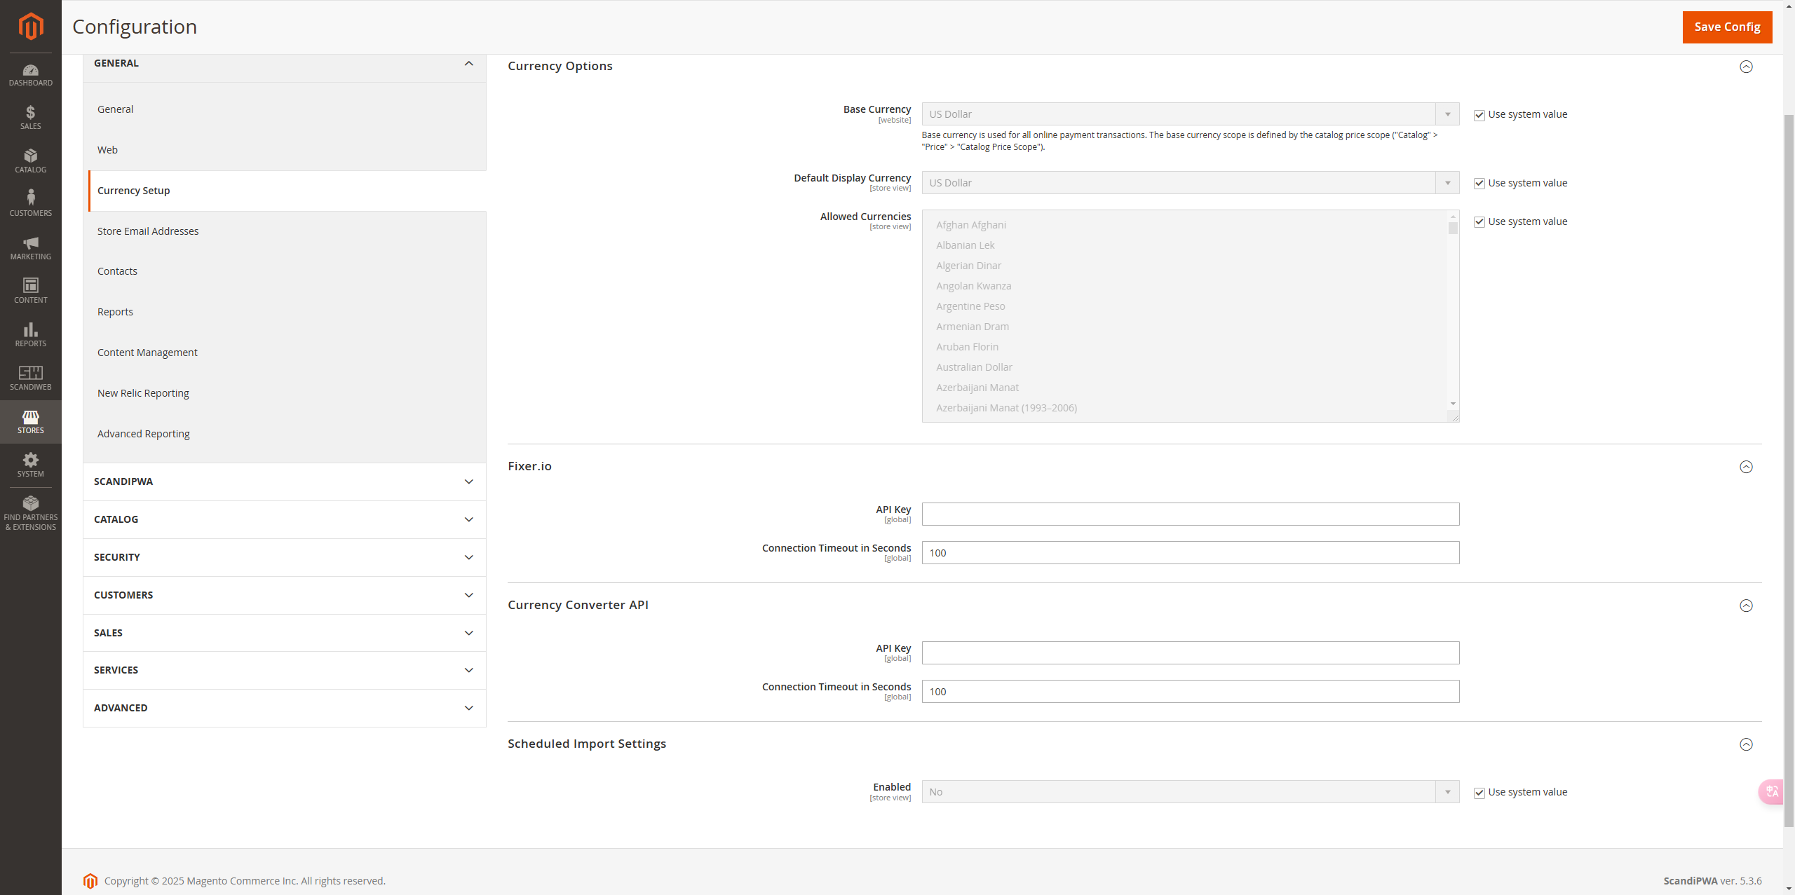
Task: Open the Reports bar chart icon
Action: 30,334
